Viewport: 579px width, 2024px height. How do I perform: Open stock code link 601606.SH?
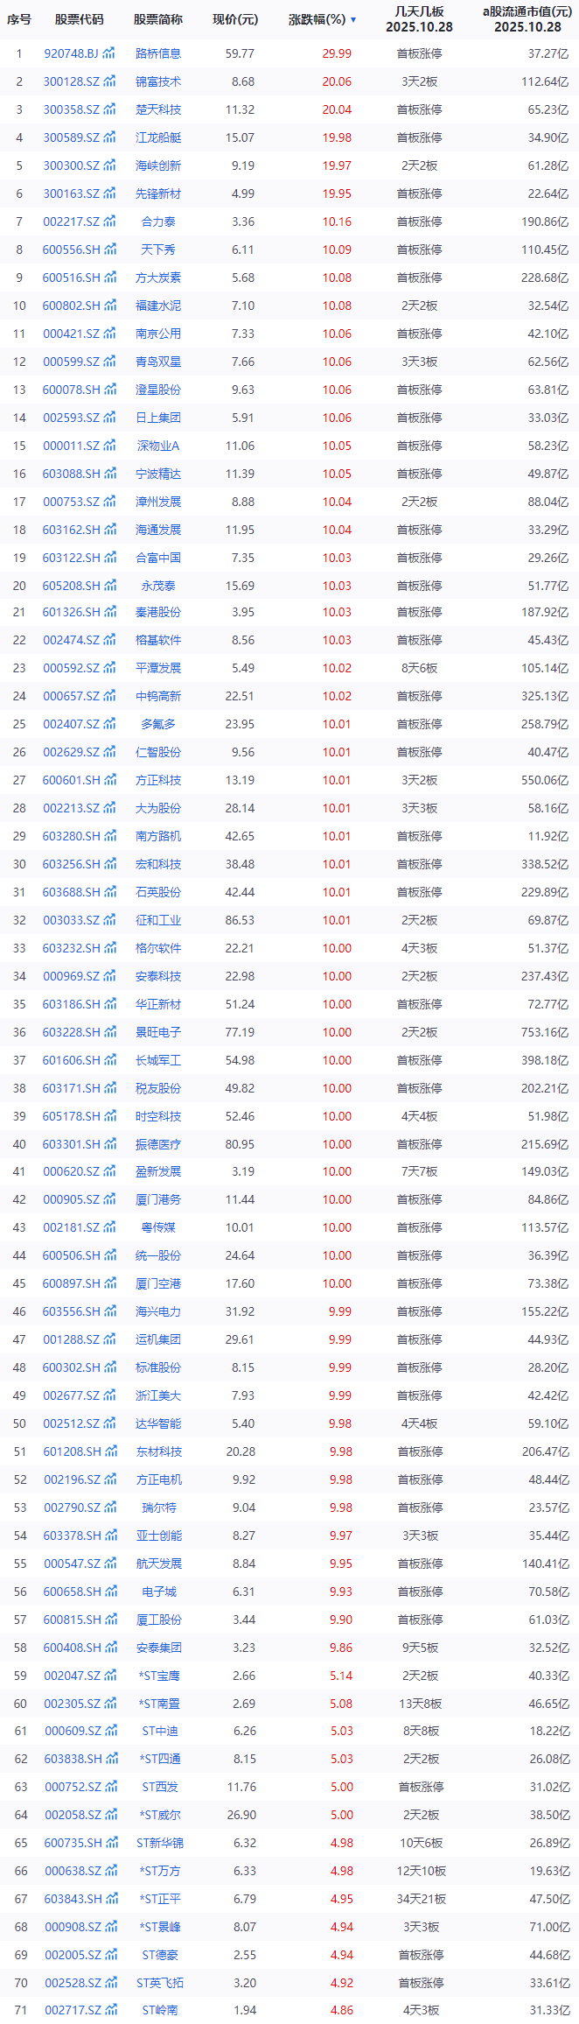point(72,1060)
